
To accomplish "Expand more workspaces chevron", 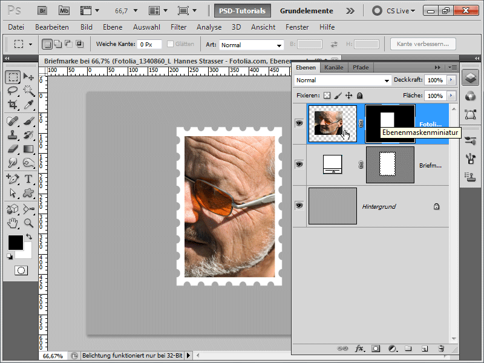I will pos(350,11).
